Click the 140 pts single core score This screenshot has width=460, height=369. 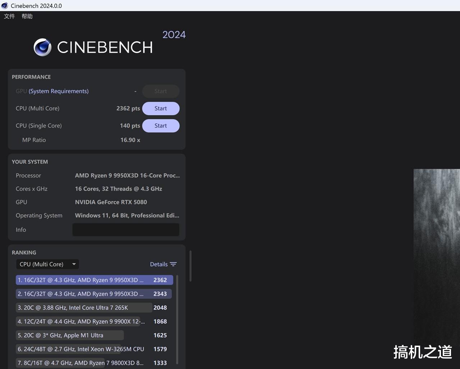click(130, 126)
